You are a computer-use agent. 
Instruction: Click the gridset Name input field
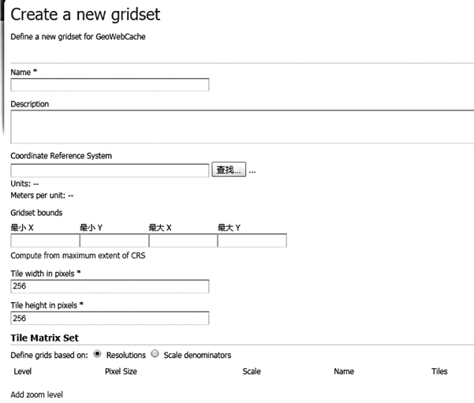[110, 85]
